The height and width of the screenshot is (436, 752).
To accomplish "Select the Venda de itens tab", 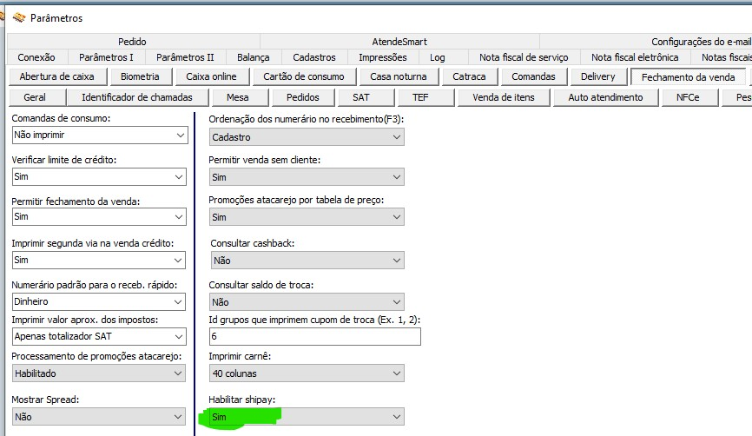I will pos(504,97).
